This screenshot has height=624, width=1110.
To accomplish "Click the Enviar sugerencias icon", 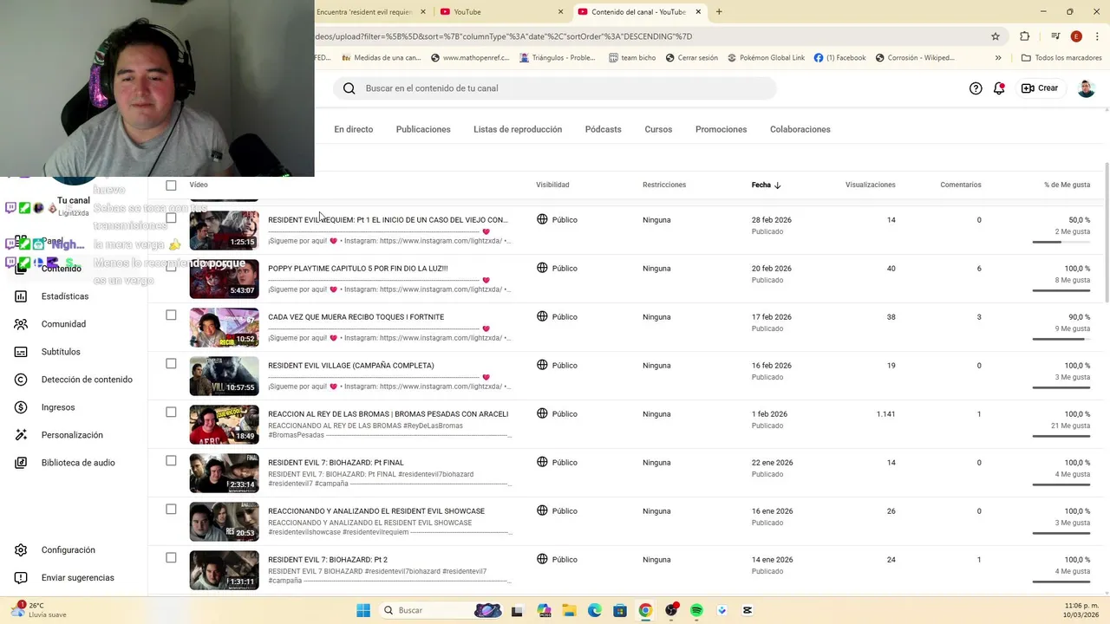I will [x=21, y=578].
